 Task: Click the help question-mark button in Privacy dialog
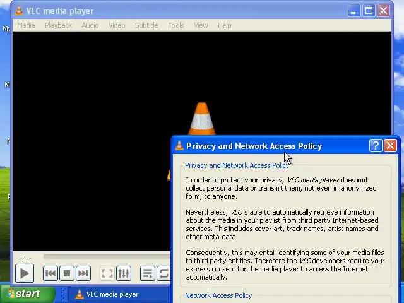[x=376, y=146]
